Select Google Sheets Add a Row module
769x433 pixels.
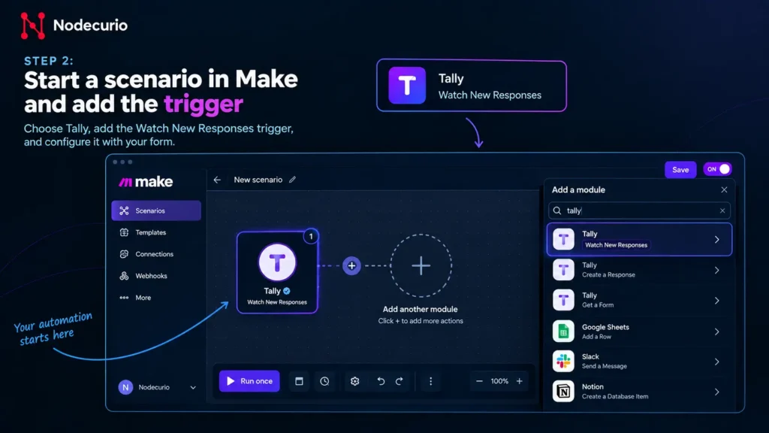point(640,332)
